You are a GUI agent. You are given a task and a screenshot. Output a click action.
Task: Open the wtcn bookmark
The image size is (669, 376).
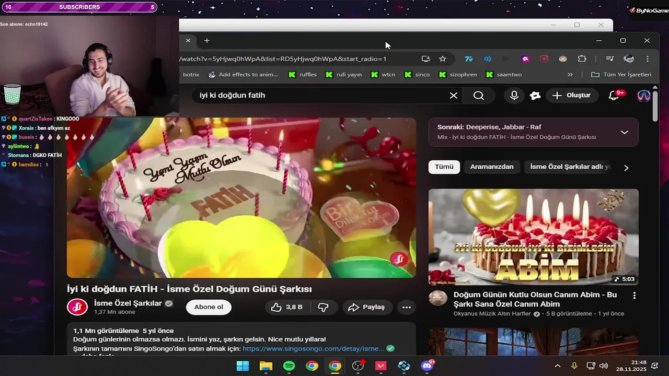pos(383,75)
